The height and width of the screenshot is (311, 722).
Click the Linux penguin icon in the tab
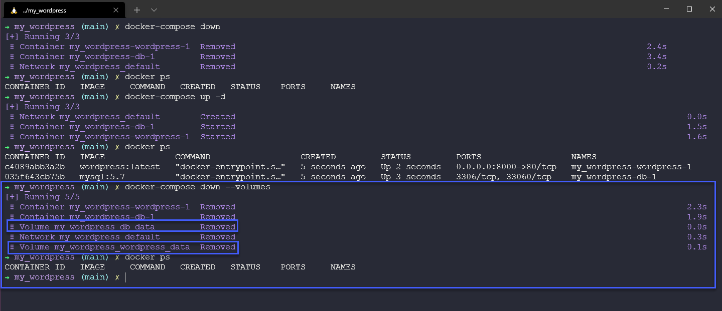pos(14,10)
